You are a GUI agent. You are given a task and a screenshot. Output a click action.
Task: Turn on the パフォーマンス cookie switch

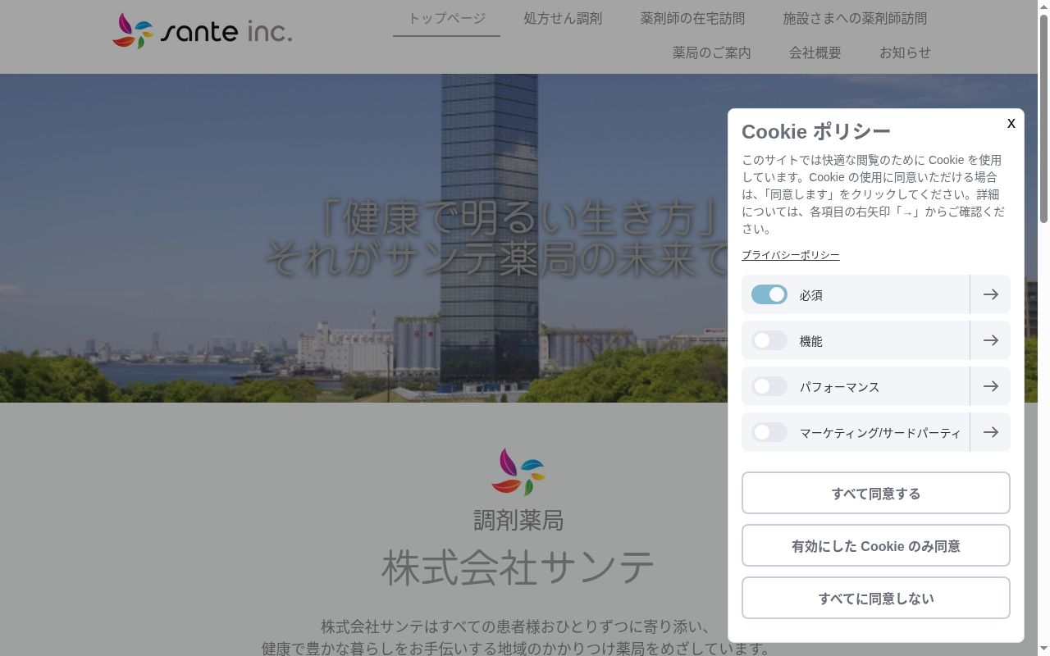(x=769, y=386)
